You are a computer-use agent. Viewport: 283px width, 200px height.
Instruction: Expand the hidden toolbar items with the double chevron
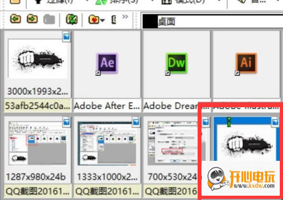click(125, 17)
